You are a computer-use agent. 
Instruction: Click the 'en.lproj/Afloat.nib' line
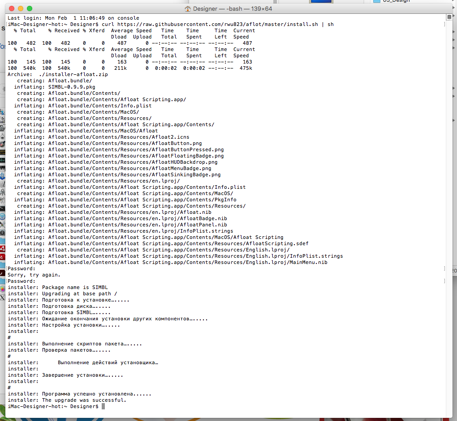point(112,212)
